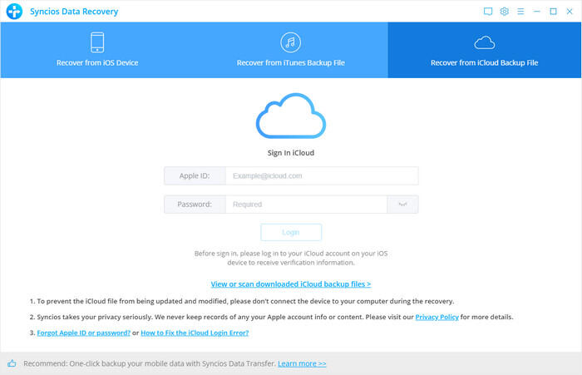This screenshot has width=582, height=375.
Task: Open the feedback chat icon
Action: (488, 12)
